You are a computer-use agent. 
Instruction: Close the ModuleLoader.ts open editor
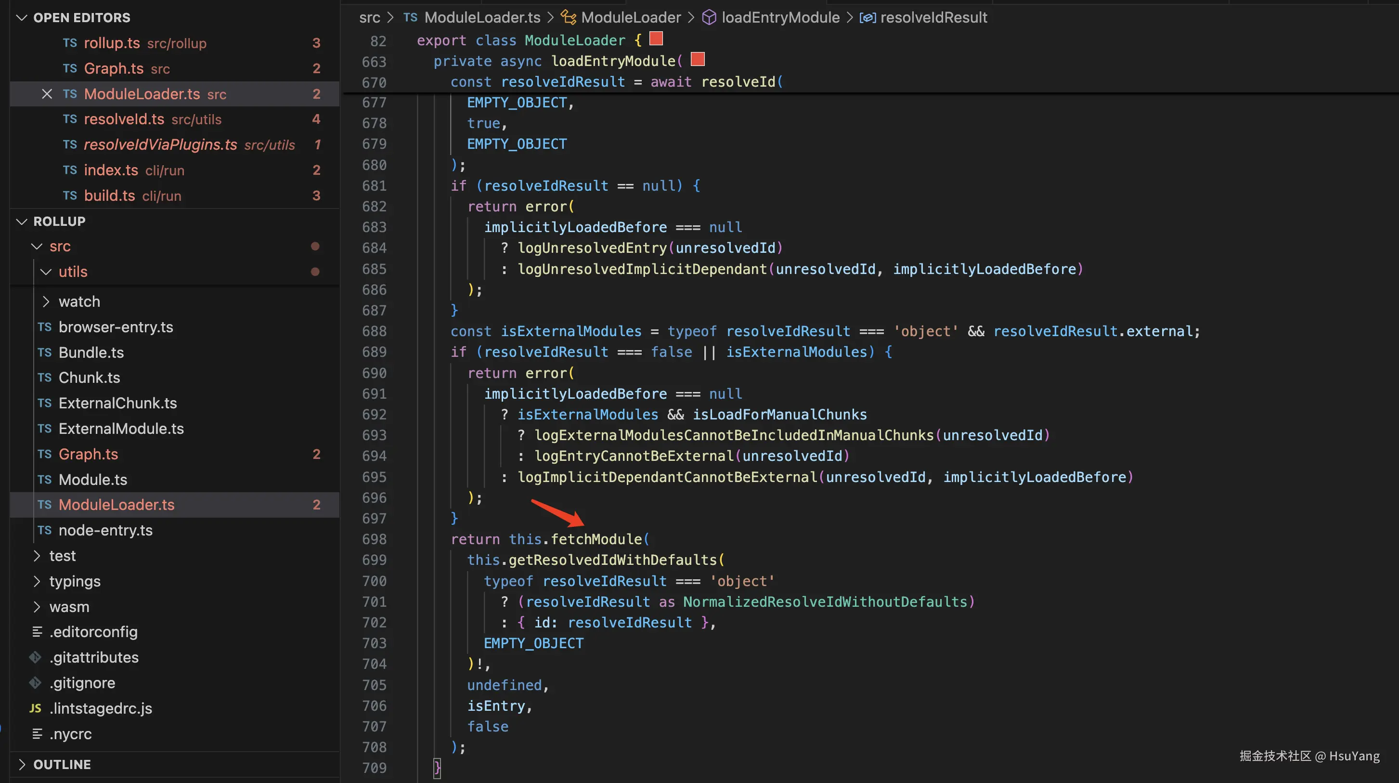47,94
